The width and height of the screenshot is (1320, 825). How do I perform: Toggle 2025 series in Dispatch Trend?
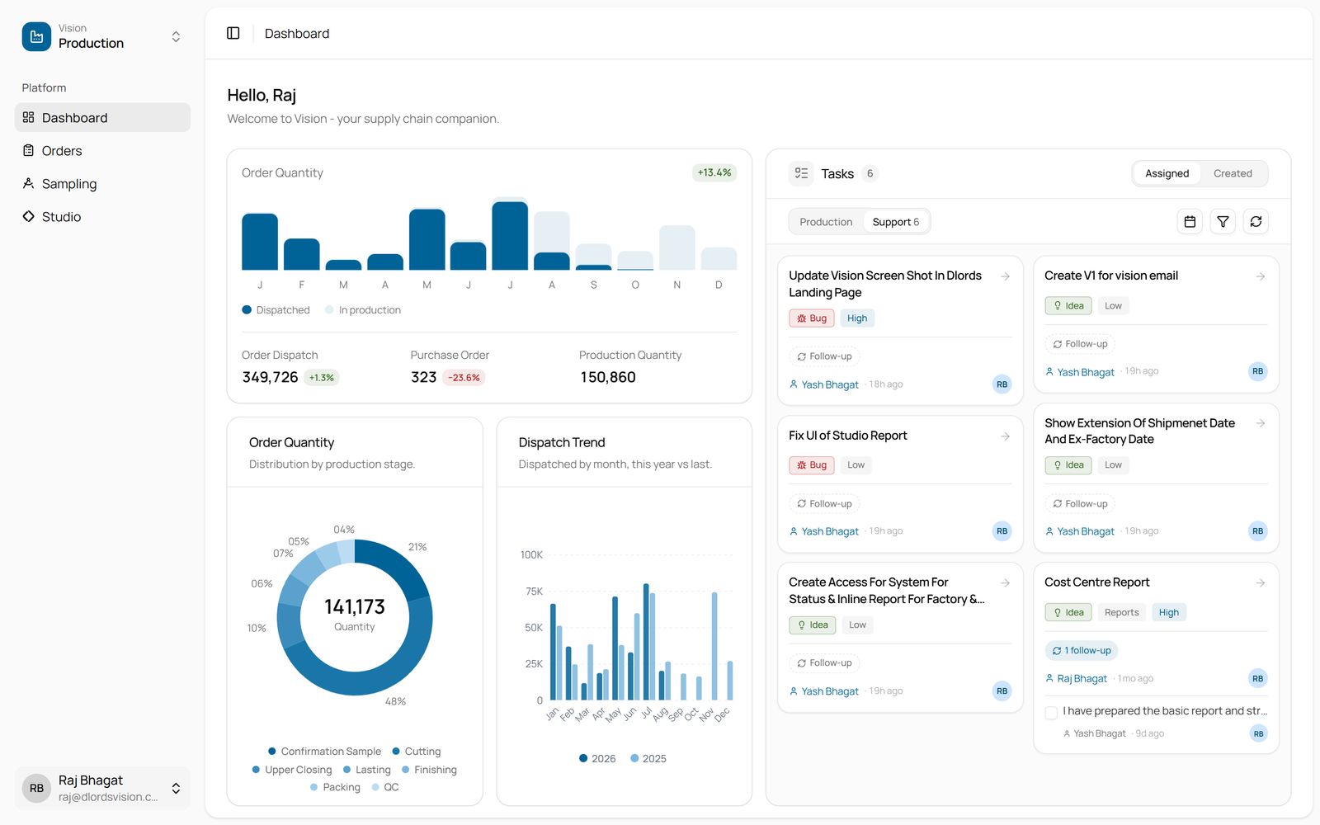648,758
